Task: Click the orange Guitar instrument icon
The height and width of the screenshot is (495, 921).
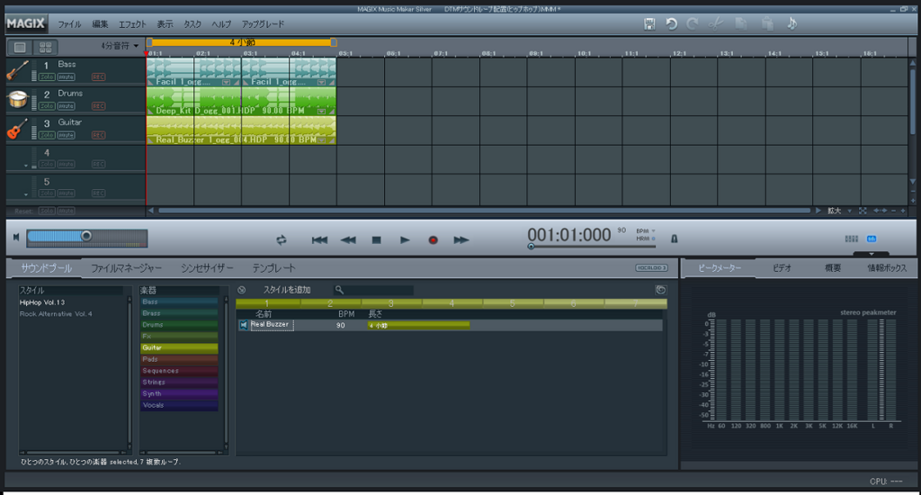Action: point(18,129)
